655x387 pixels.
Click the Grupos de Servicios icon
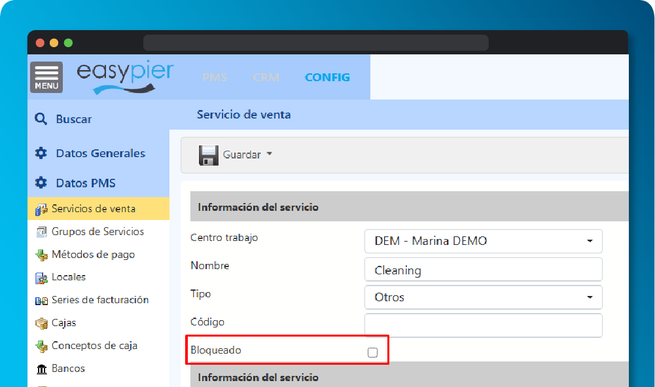(41, 232)
